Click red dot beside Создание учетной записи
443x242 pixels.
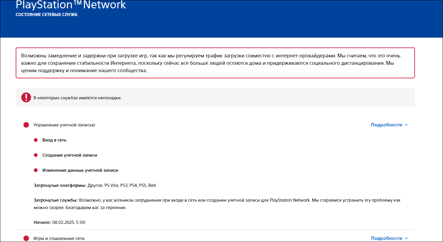[36, 155]
